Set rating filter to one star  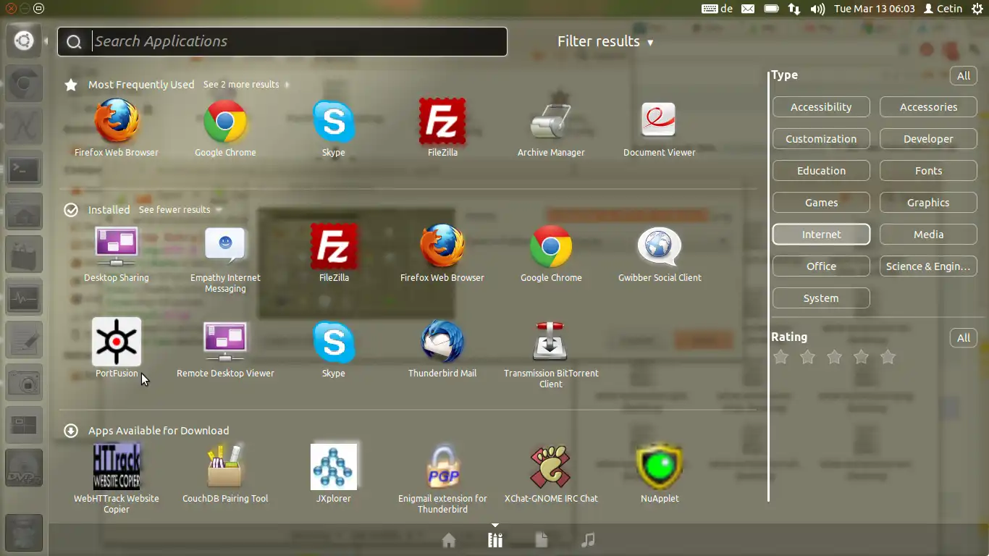click(x=780, y=357)
